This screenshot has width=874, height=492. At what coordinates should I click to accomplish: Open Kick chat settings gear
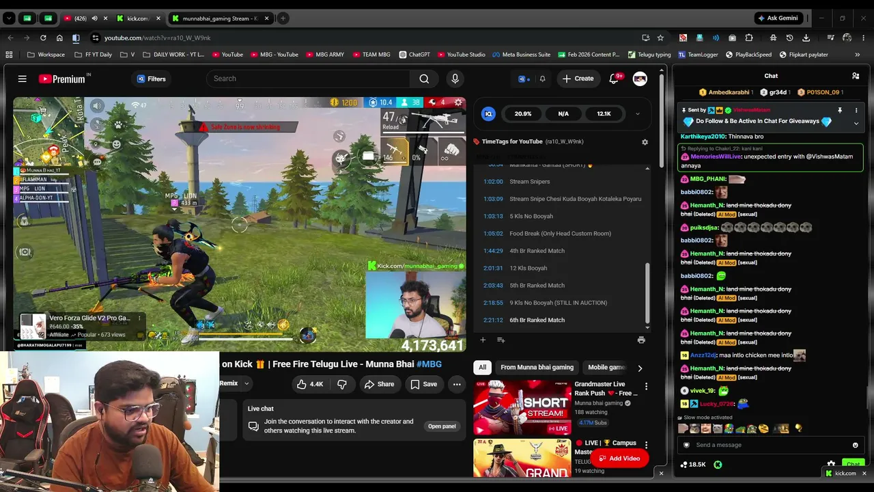[x=831, y=464]
